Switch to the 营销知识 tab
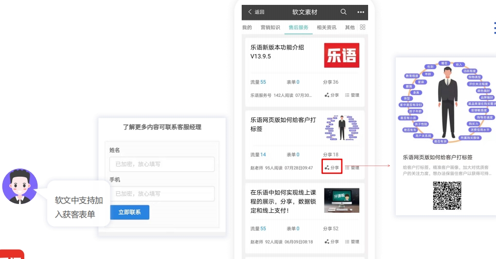 pyautogui.click(x=270, y=28)
